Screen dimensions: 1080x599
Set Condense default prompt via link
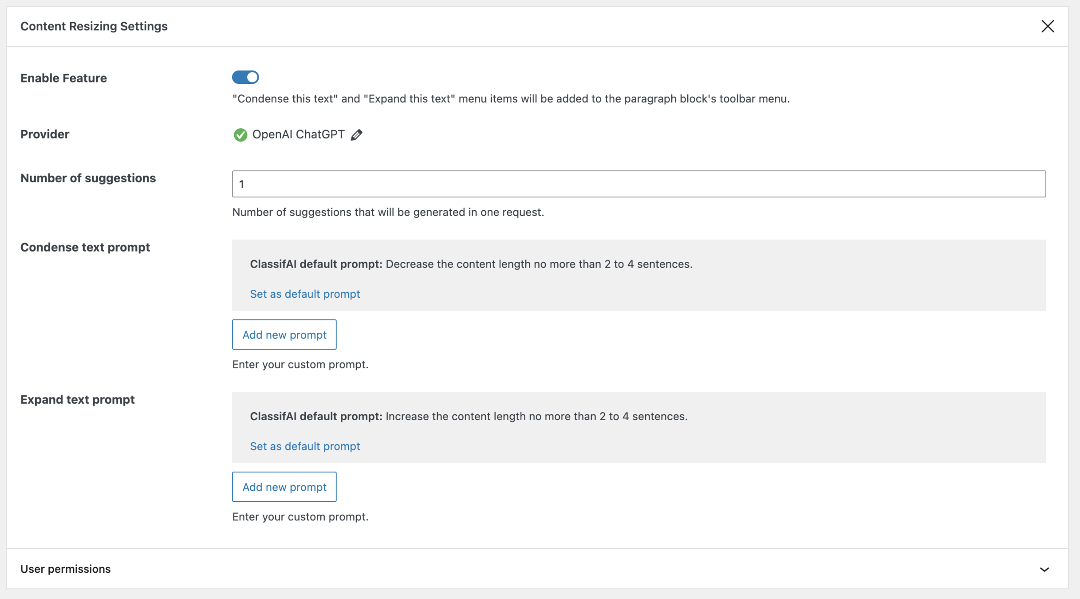coord(305,294)
